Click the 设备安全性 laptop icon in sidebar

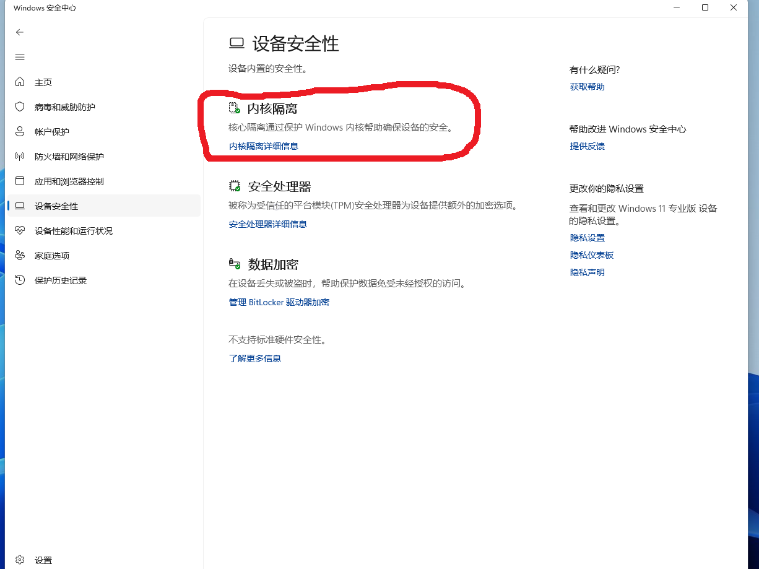[x=20, y=206]
